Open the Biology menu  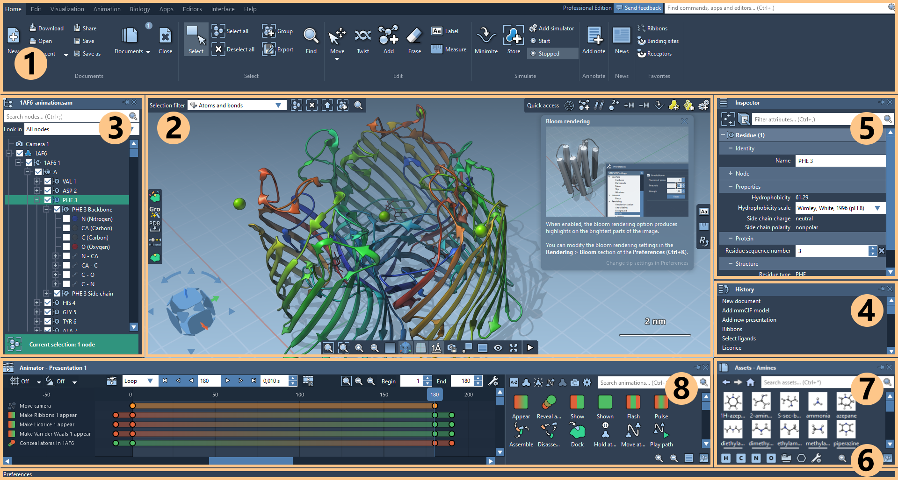(x=140, y=9)
